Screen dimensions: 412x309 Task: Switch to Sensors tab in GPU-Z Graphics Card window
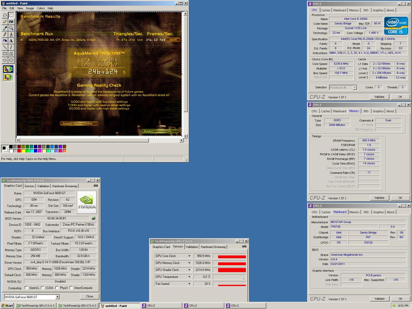[x=29, y=186]
